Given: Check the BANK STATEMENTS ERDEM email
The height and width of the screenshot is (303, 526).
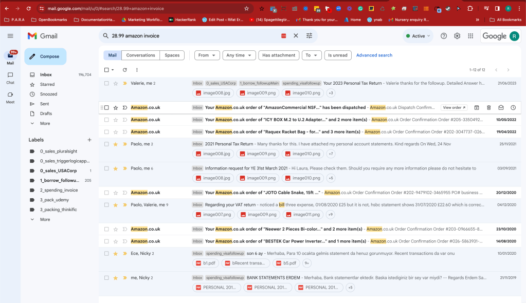Looking at the screenshot, I should (x=106, y=278).
